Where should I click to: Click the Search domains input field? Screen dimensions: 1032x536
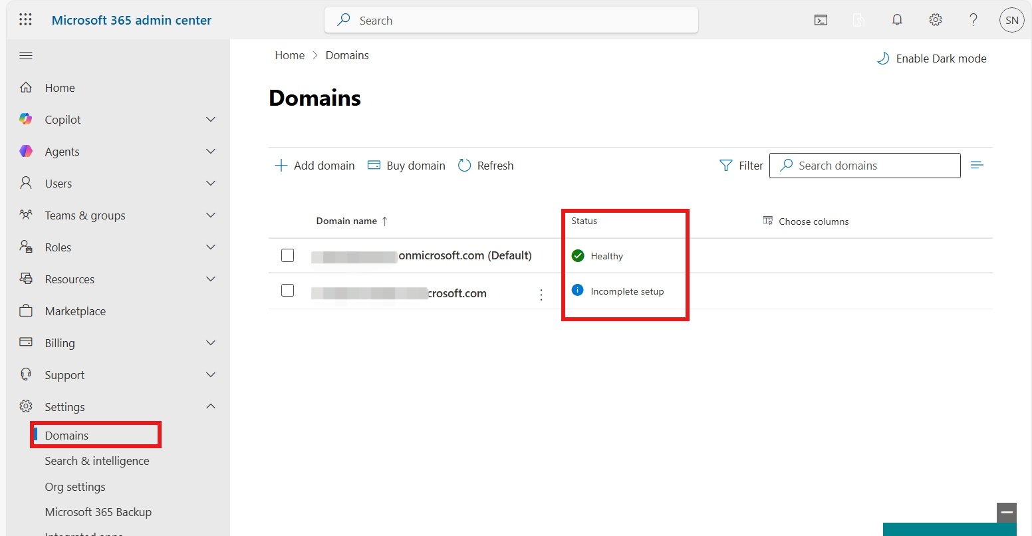pyautogui.click(x=865, y=166)
